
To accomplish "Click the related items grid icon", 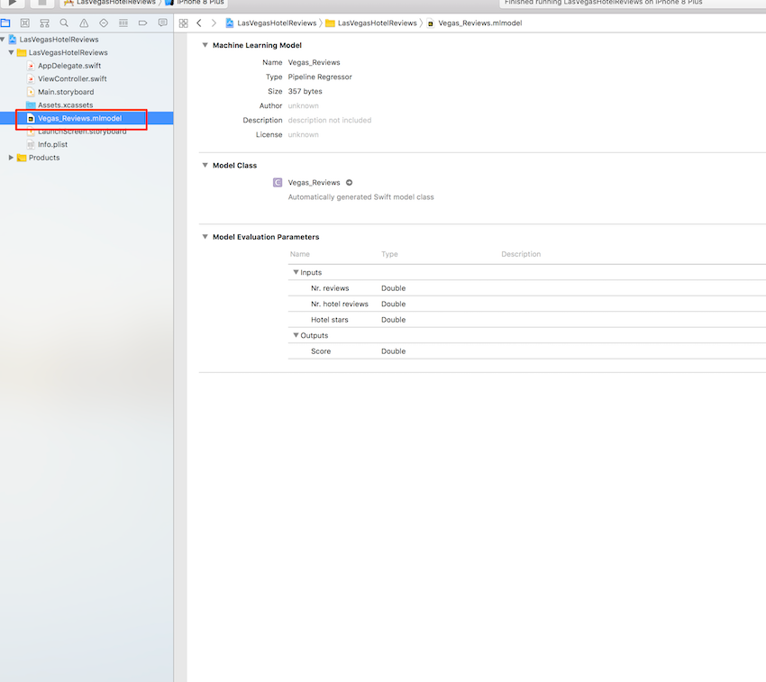I will coord(183,23).
